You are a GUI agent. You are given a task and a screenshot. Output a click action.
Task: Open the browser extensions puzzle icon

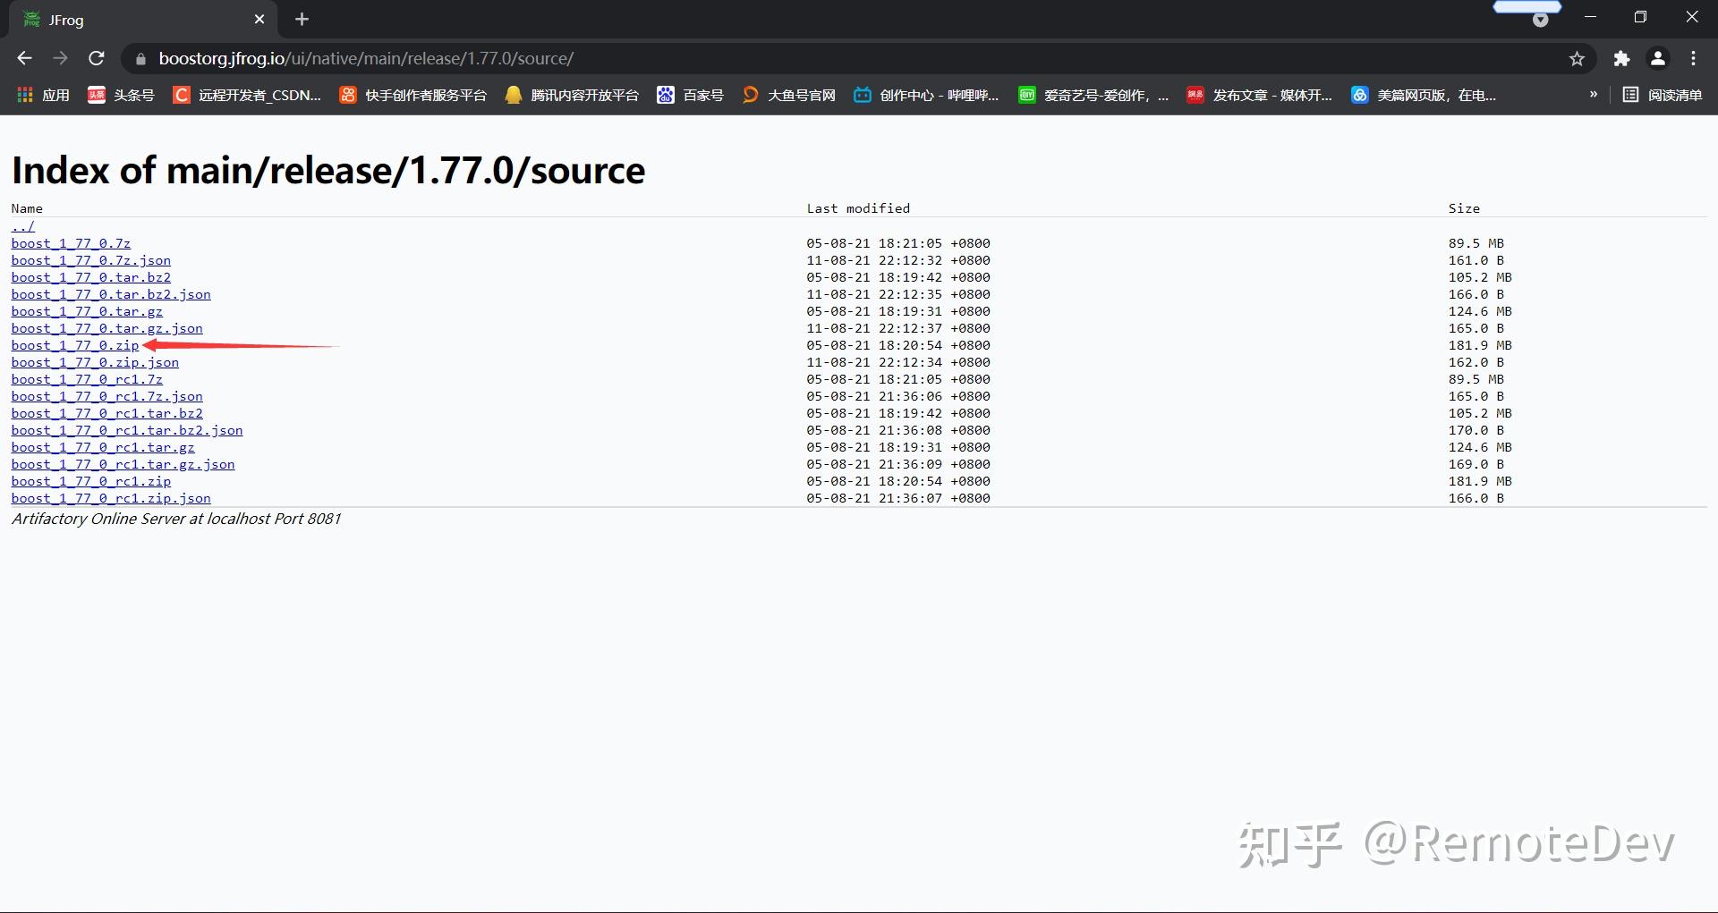pos(1622,58)
